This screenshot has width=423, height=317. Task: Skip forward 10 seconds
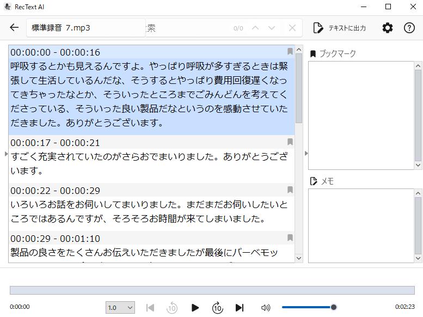pyautogui.click(x=217, y=308)
